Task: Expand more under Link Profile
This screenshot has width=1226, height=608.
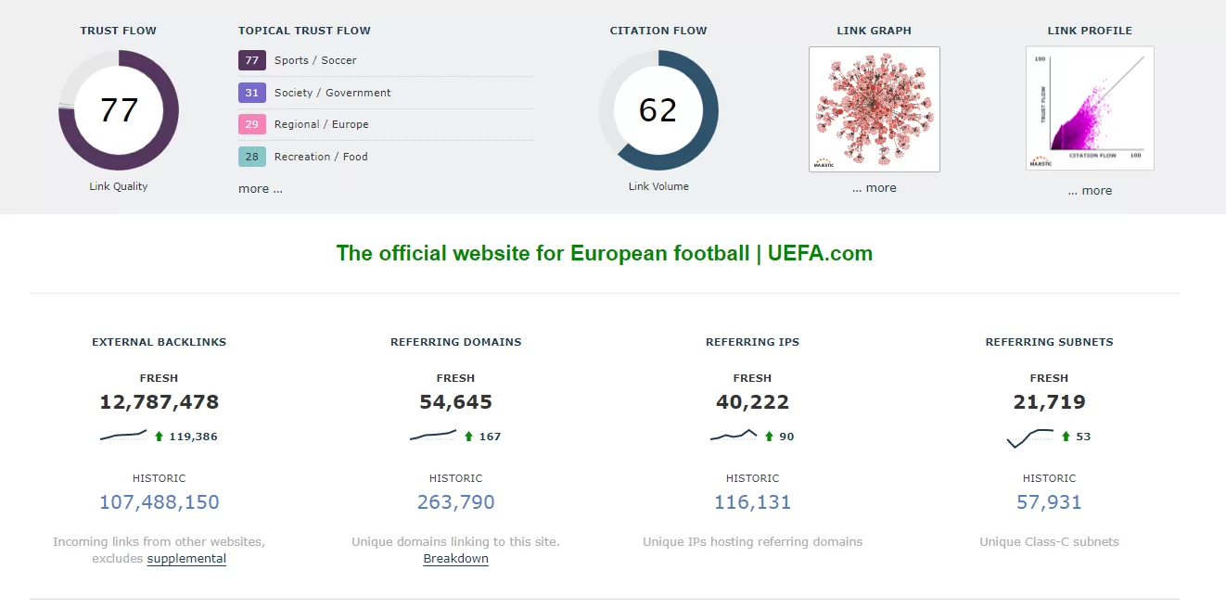Action: 1090,191
